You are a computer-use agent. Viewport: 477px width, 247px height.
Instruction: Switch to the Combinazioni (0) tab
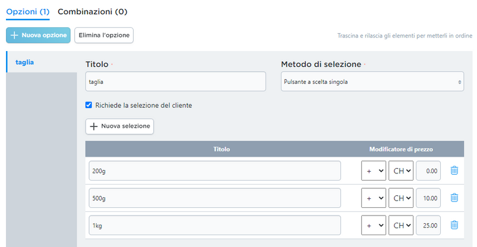(x=93, y=12)
